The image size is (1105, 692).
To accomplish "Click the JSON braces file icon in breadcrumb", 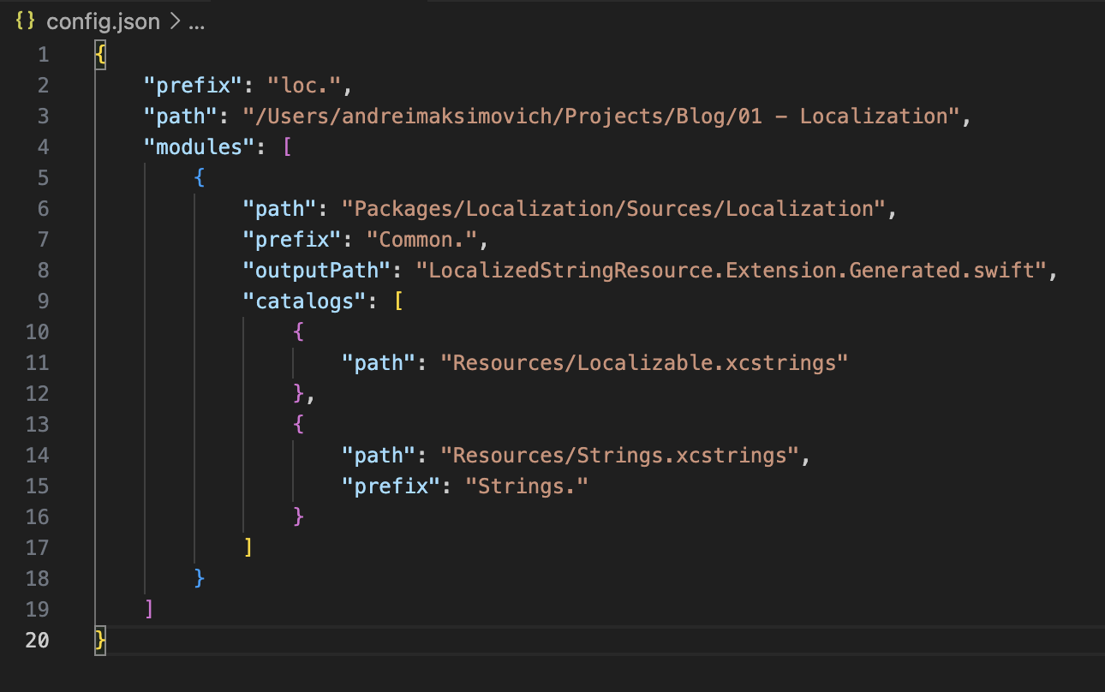I will (26, 21).
